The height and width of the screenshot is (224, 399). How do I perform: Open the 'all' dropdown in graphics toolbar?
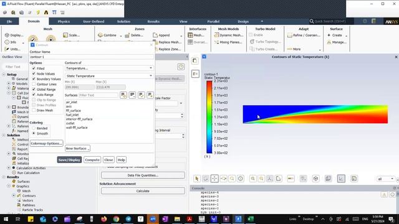point(386,179)
